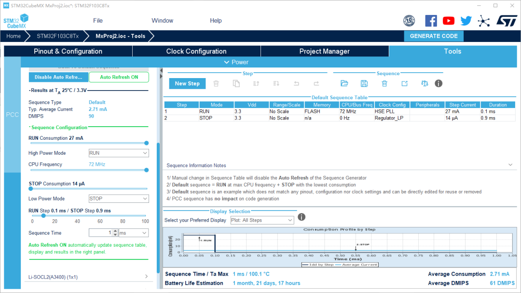Delete the sequence with trash icon

tap(384, 83)
